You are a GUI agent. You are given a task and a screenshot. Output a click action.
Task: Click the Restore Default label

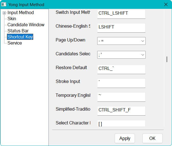(71, 67)
